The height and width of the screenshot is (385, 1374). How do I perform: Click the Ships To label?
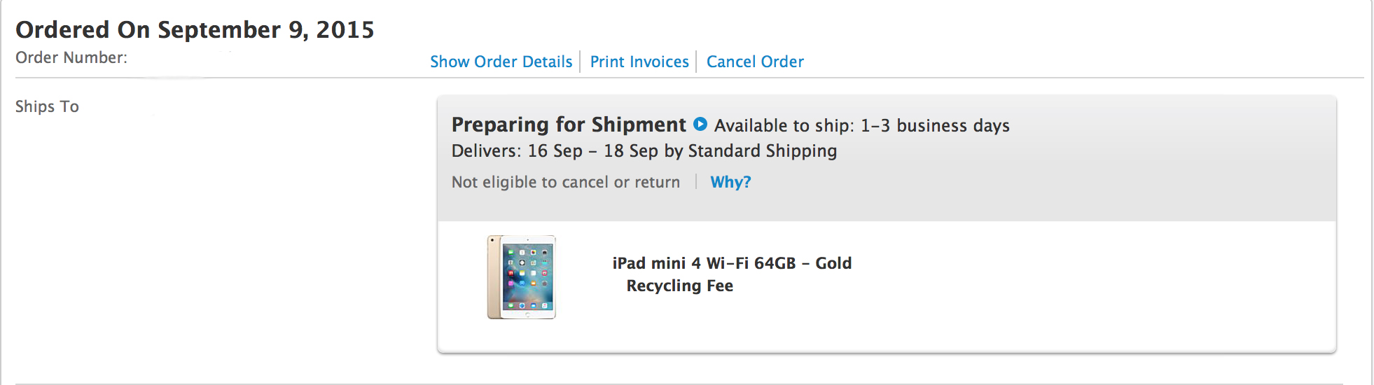point(47,106)
